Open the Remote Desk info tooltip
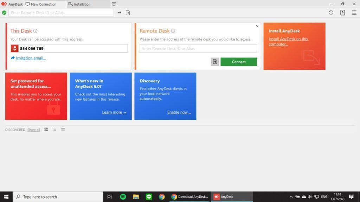Image resolution: width=360 pixels, height=202 pixels. coord(173,31)
